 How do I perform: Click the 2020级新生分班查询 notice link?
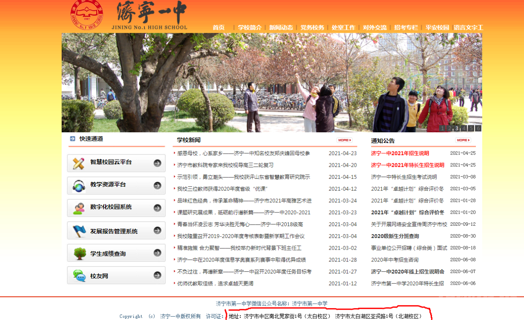coord(394,236)
